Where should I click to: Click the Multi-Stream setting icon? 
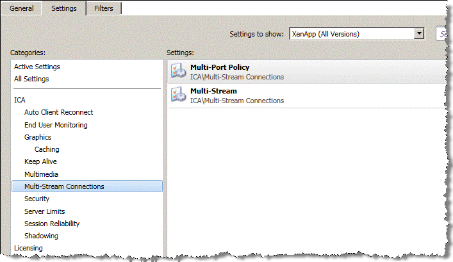click(178, 94)
